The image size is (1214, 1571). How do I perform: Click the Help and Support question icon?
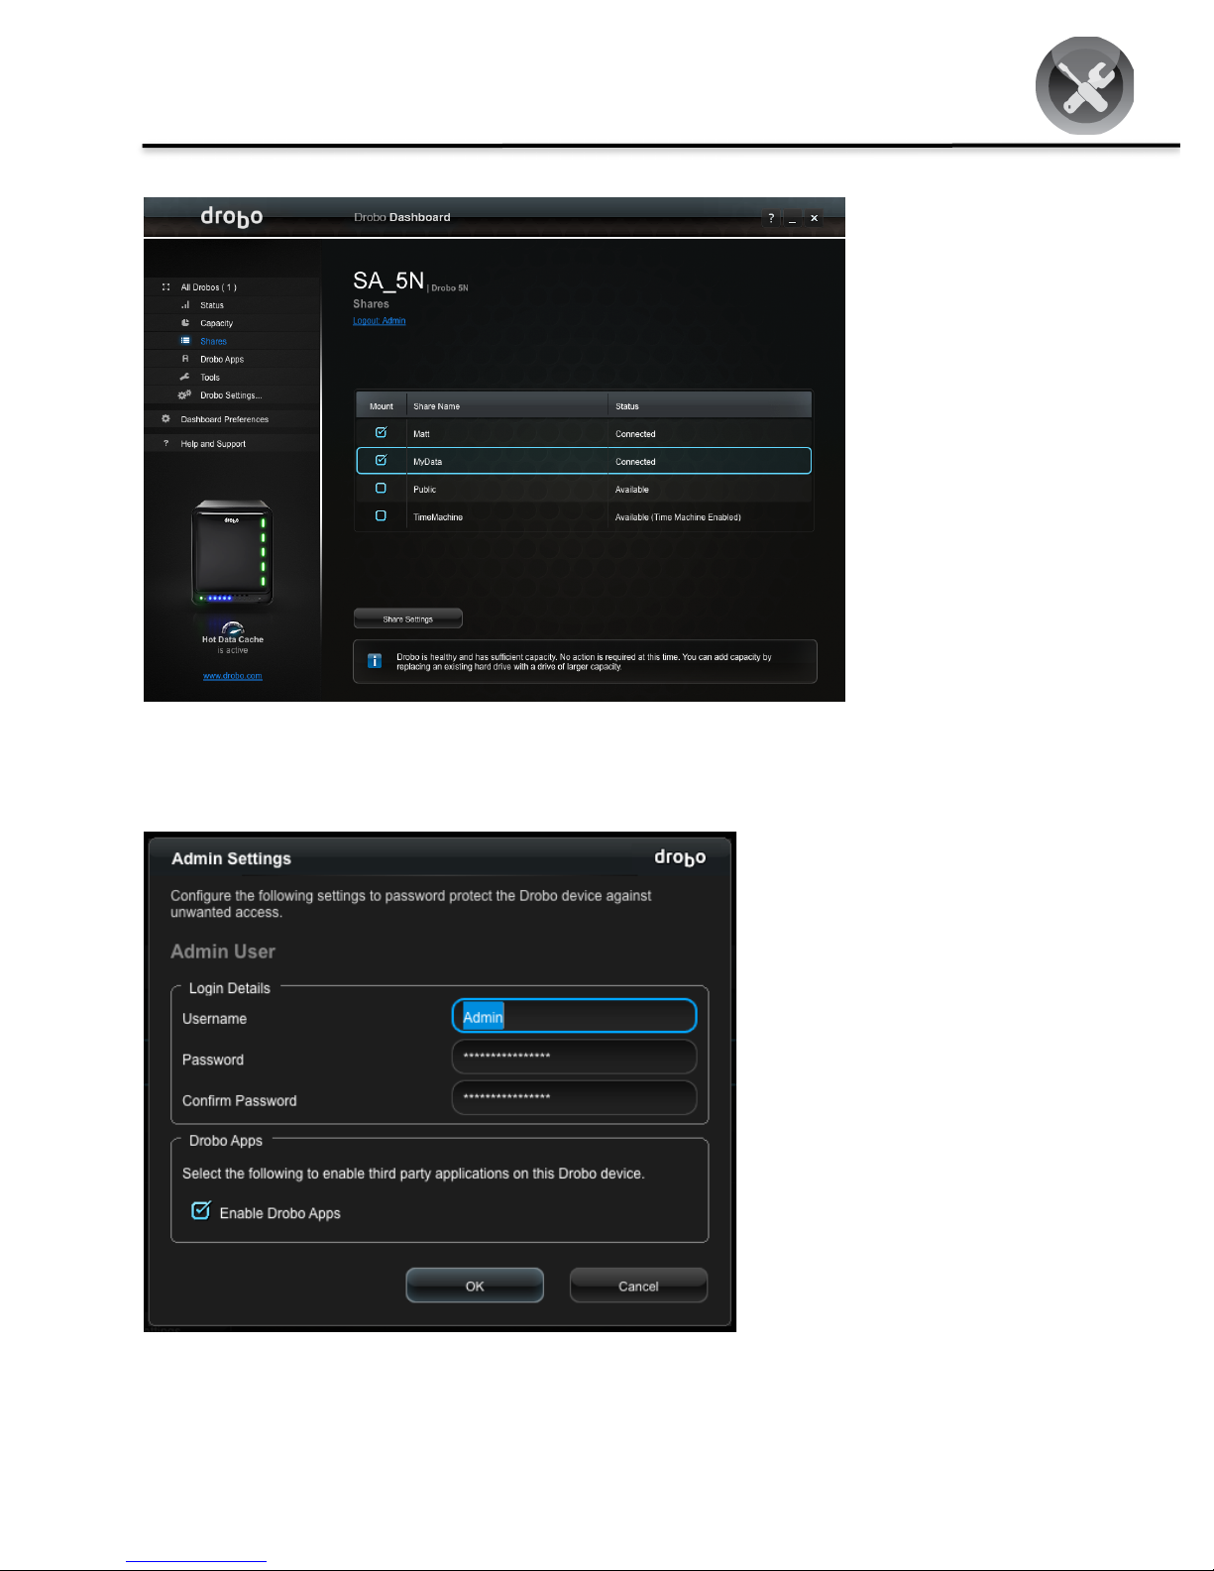166,443
